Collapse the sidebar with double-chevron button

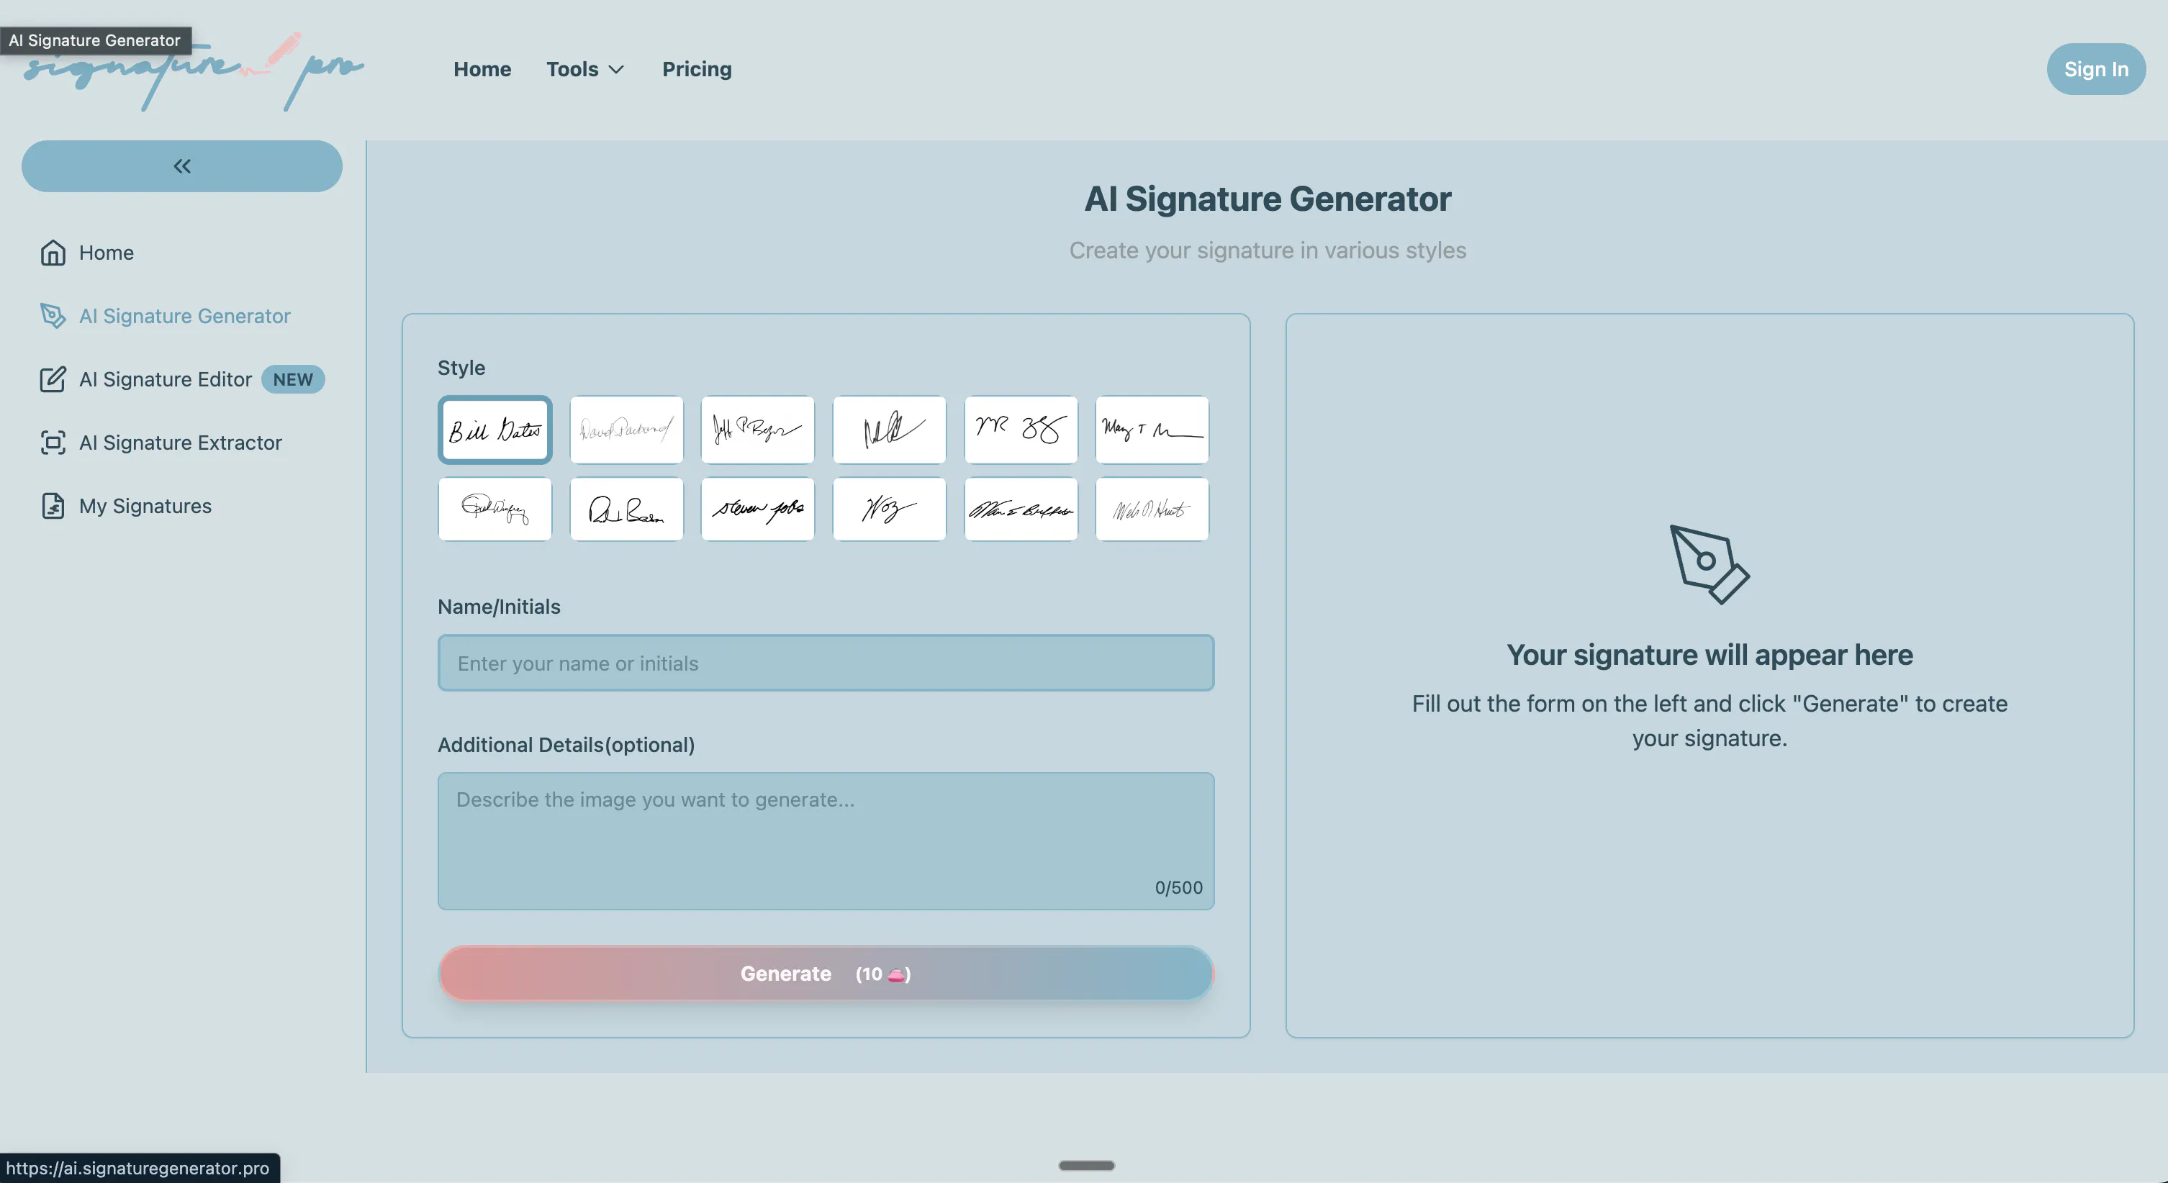[182, 166]
